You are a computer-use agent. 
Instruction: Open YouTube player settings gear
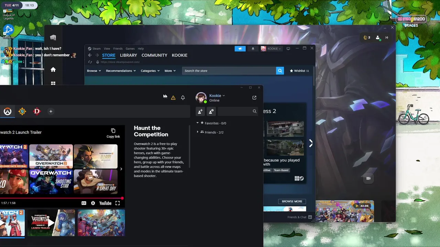(93, 203)
